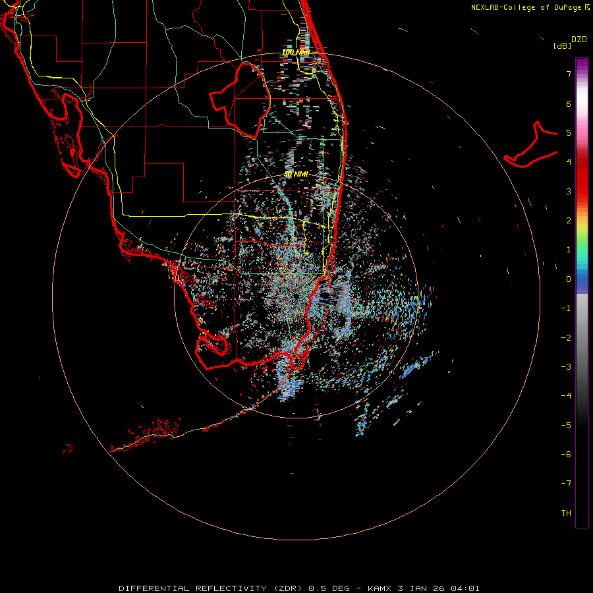Click the TH label on the scale
593x593 pixels.
(x=566, y=513)
